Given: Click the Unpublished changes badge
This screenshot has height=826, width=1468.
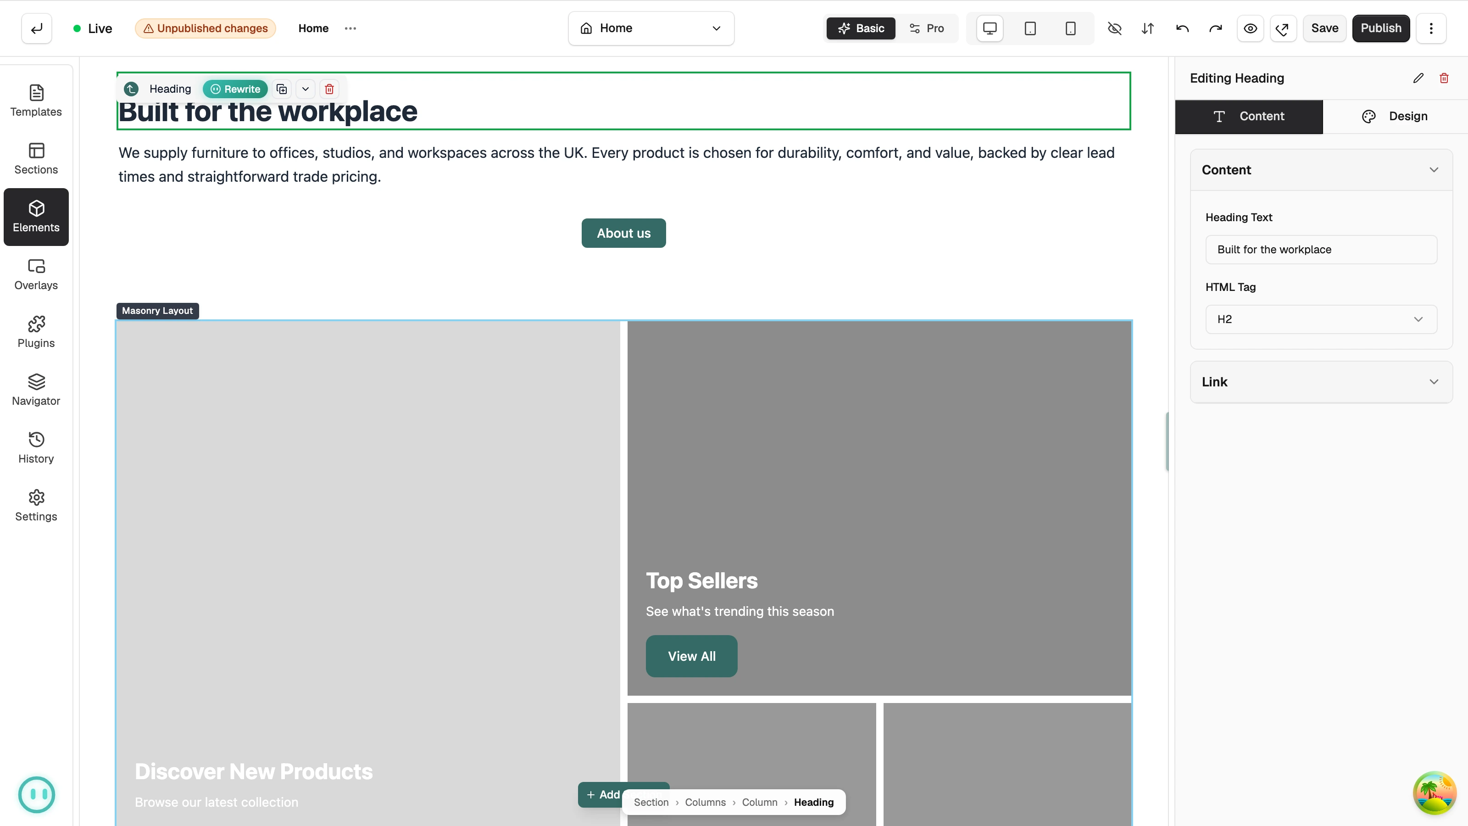Looking at the screenshot, I should click(x=205, y=28).
